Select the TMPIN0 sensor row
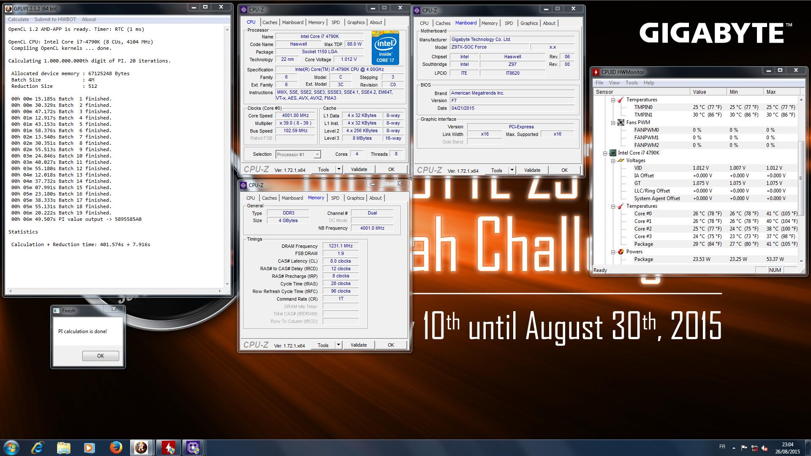 tap(695, 107)
